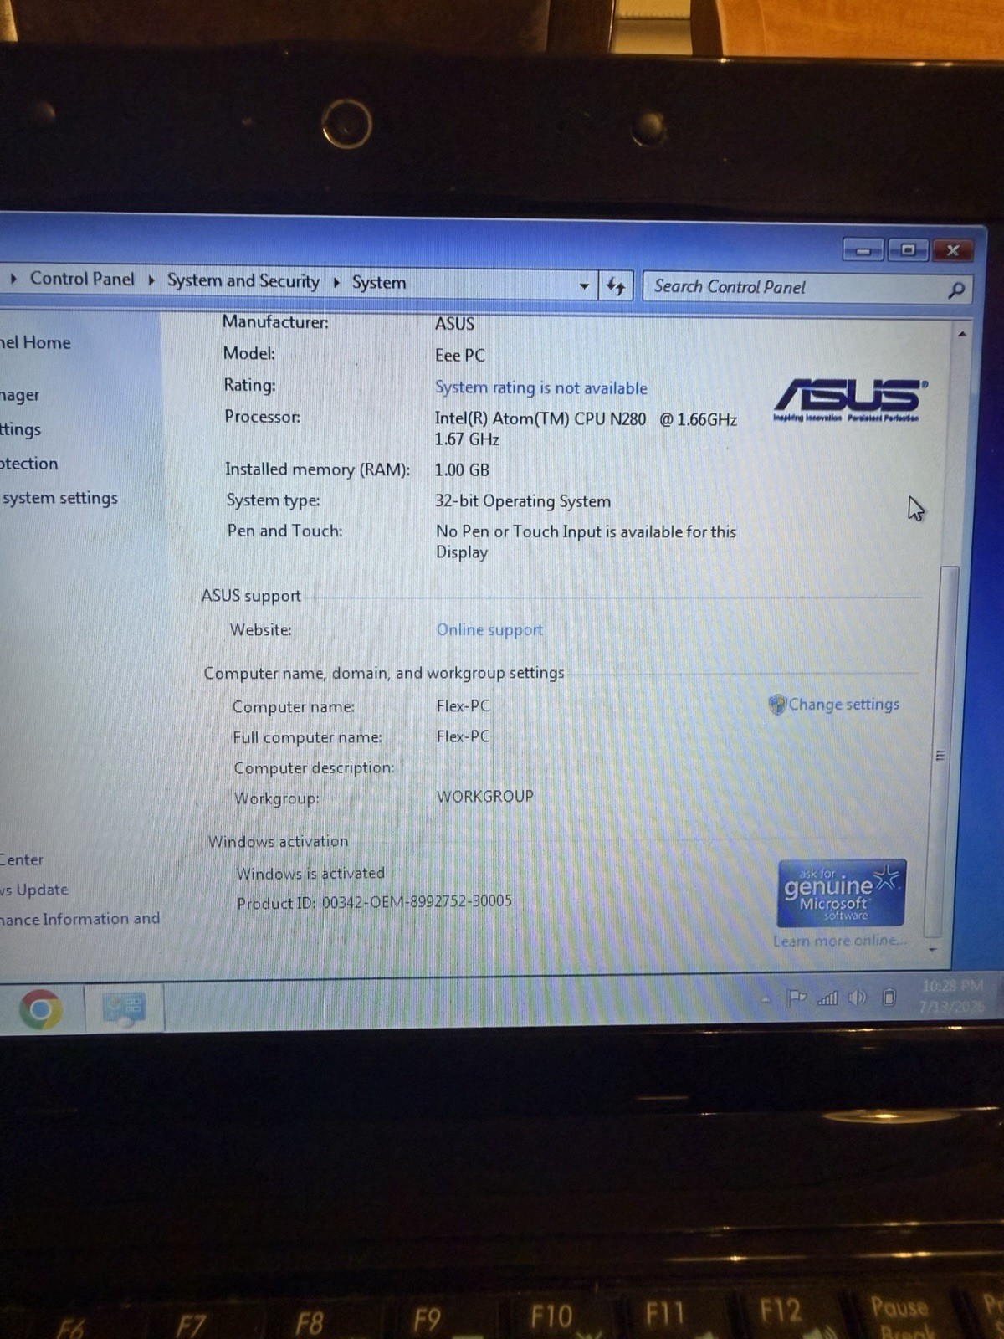Viewport: 1004px width, 1339px height.
Task: Click the Control Panel taskbar icon
Action: pos(124,1008)
